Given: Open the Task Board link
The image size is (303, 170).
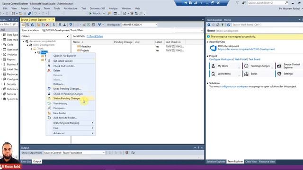Looking at the screenshot, I should coord(254,59).
